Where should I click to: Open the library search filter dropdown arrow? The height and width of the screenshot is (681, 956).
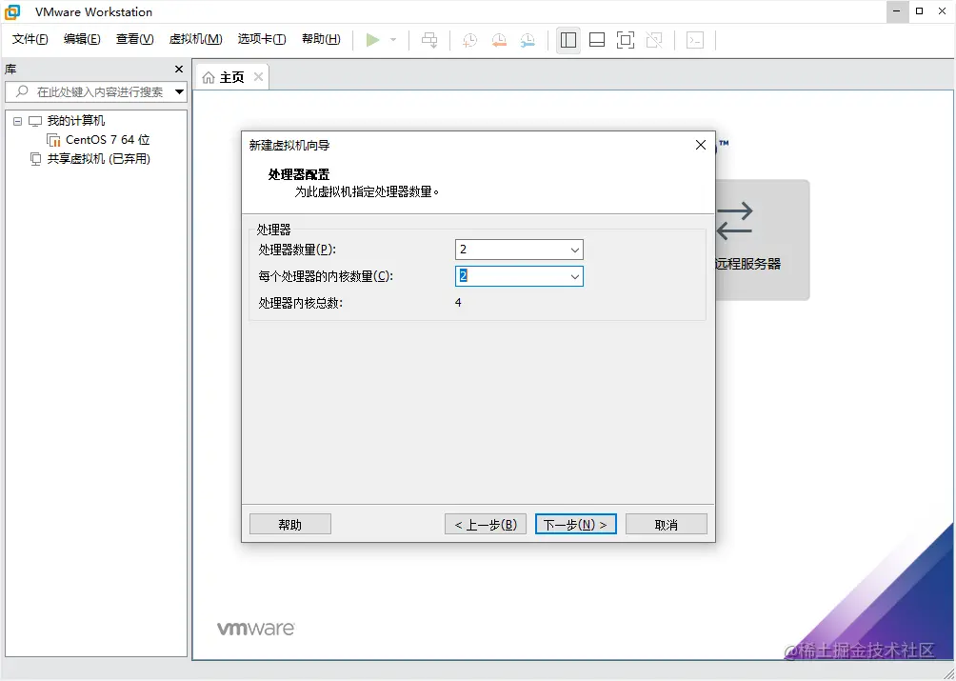coord(179,92)
